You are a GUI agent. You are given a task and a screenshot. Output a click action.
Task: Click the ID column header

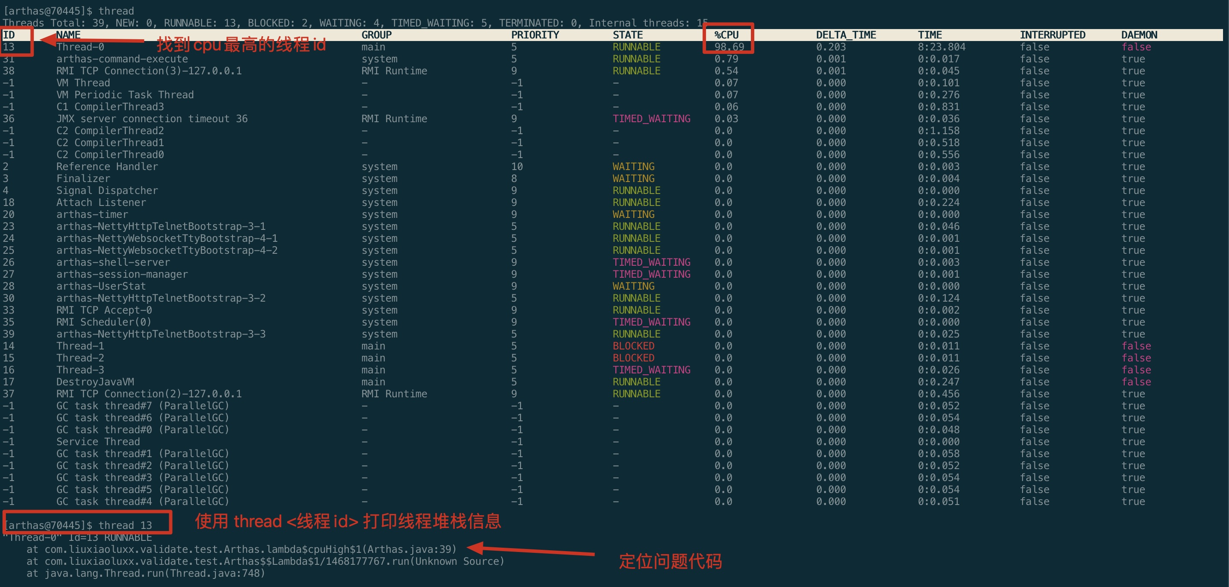(x=9, y=35)
